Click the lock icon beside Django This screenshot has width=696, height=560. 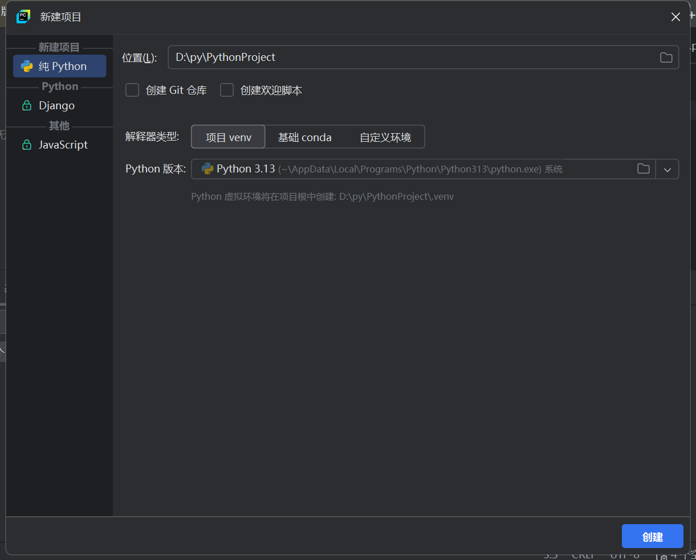coord(26,105)
